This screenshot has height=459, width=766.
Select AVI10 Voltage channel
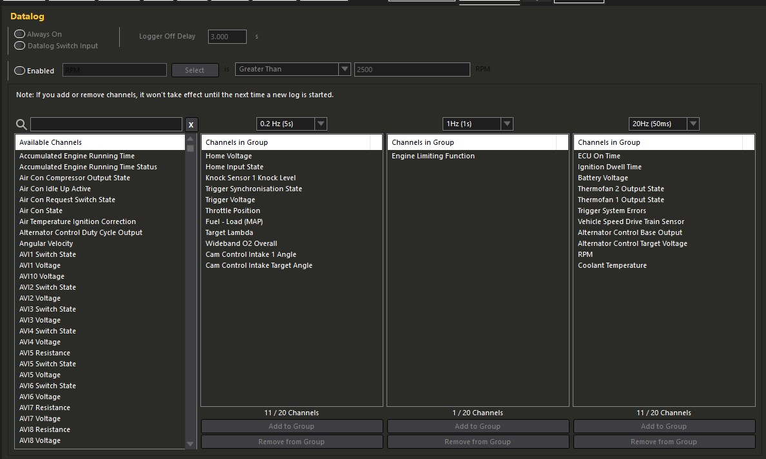pos(41,276)
